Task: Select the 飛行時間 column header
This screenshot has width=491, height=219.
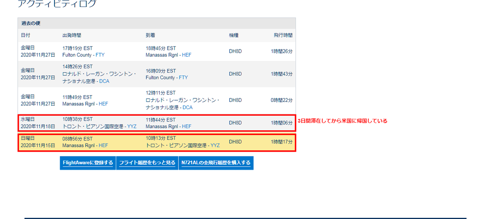Action: [283, 35]
